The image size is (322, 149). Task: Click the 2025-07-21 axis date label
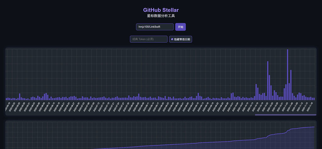click(x=111, y=107)
